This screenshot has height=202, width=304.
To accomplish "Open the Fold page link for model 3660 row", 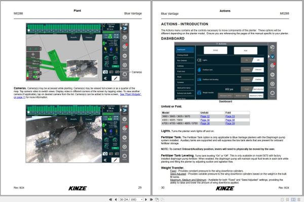I will (x=230, y=116).
